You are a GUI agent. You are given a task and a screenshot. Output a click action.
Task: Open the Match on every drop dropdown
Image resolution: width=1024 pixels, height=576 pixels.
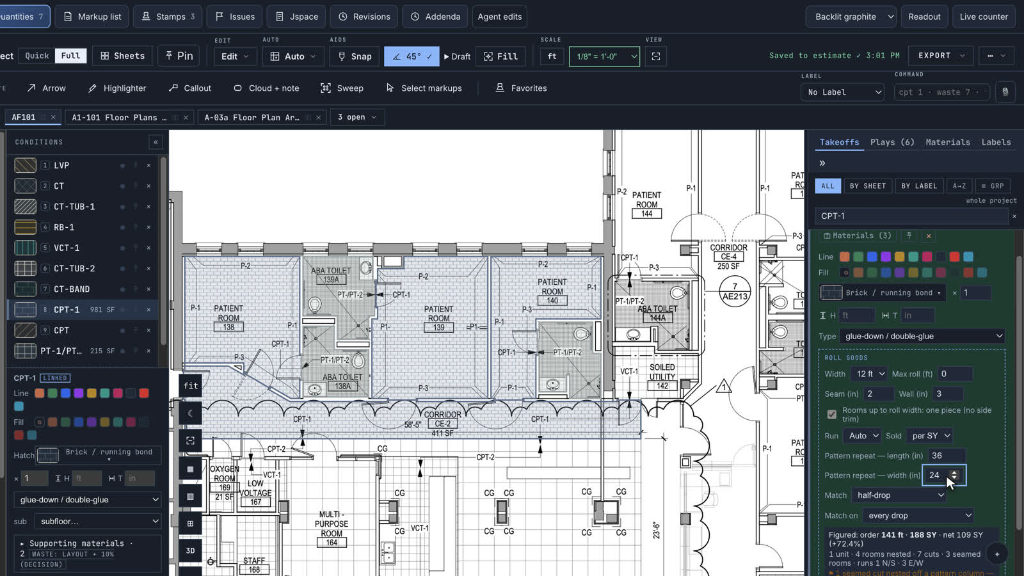[x=918, y=515]
